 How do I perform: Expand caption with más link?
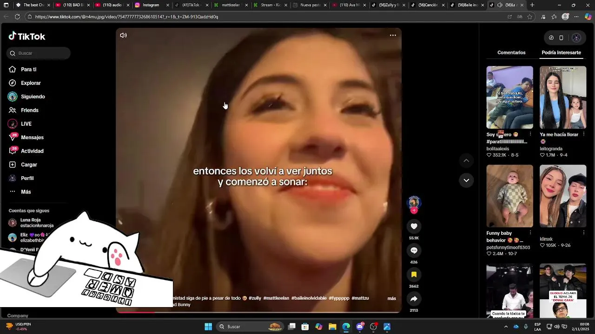(392, 298)
